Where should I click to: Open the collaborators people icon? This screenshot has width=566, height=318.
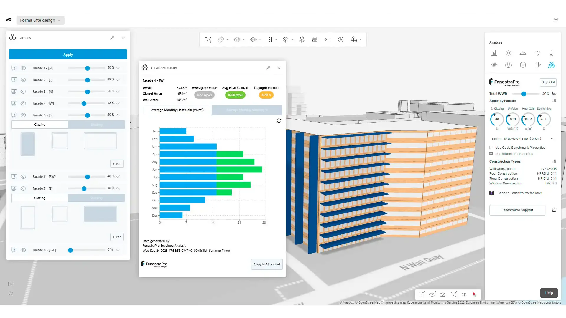tap(556, 20)
